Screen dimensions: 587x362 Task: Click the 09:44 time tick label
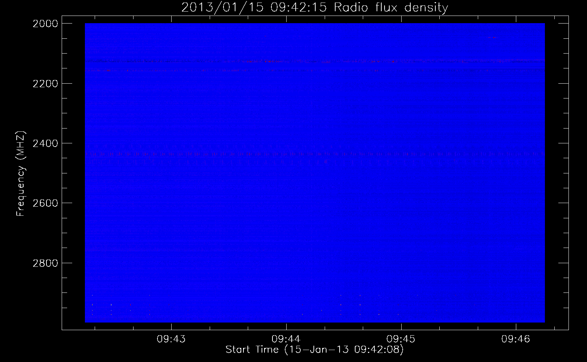coord(286,339)
